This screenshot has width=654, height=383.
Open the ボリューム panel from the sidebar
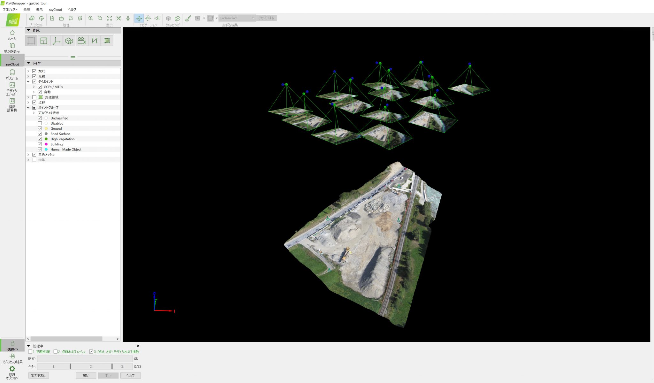tap(12, 74)
